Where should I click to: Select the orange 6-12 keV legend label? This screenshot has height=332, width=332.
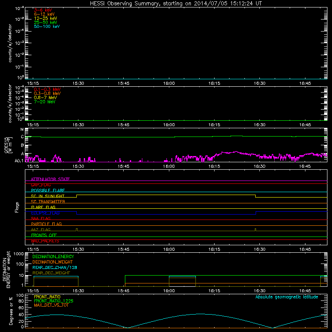[44, 14]
